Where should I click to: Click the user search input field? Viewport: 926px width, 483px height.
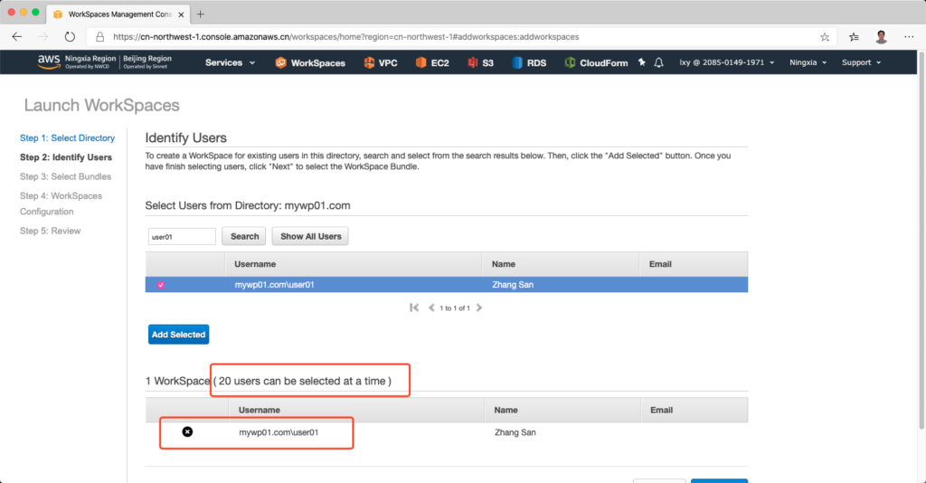(x=181, y=236)
